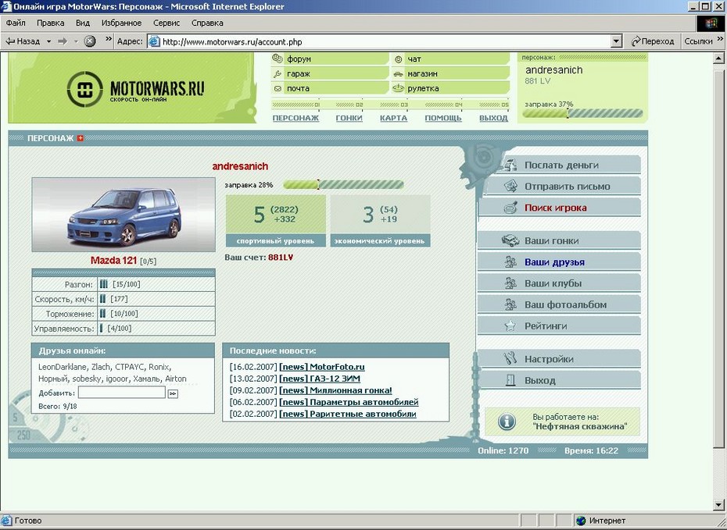Open the Раритетные автомобили news link
The image size is (727, 530).
click(x=348, y=414)
